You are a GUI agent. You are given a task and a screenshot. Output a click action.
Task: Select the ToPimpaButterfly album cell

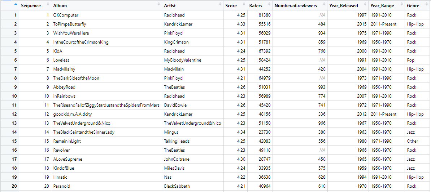(106, 24)
